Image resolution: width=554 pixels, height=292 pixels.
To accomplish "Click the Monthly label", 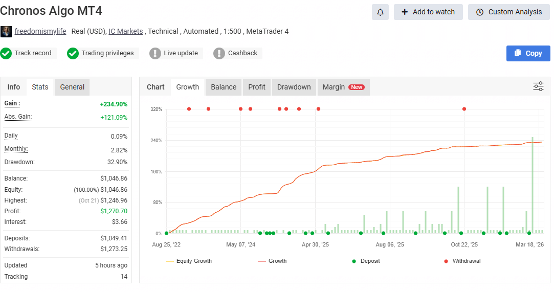I will click(x=16, y=149).
